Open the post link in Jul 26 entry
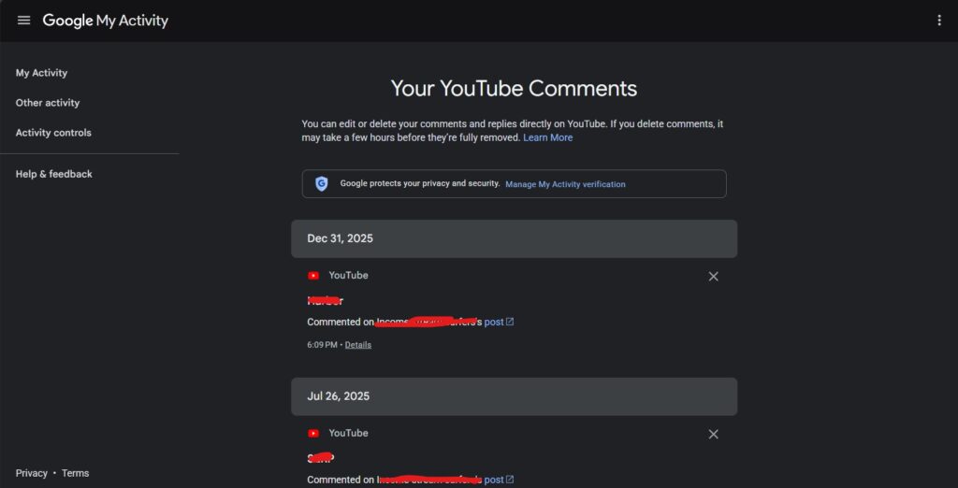Viewport: 958px width, 488px height. (x=494, y=481)
